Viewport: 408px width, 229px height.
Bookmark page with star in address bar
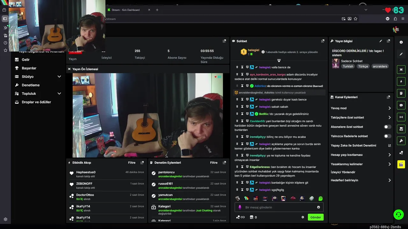tap(355, 19)
